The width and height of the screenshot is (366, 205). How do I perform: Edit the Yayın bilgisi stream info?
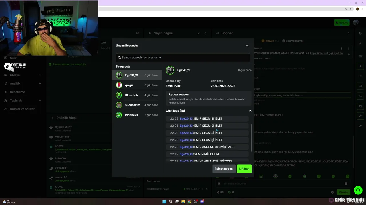pos(199,33)
